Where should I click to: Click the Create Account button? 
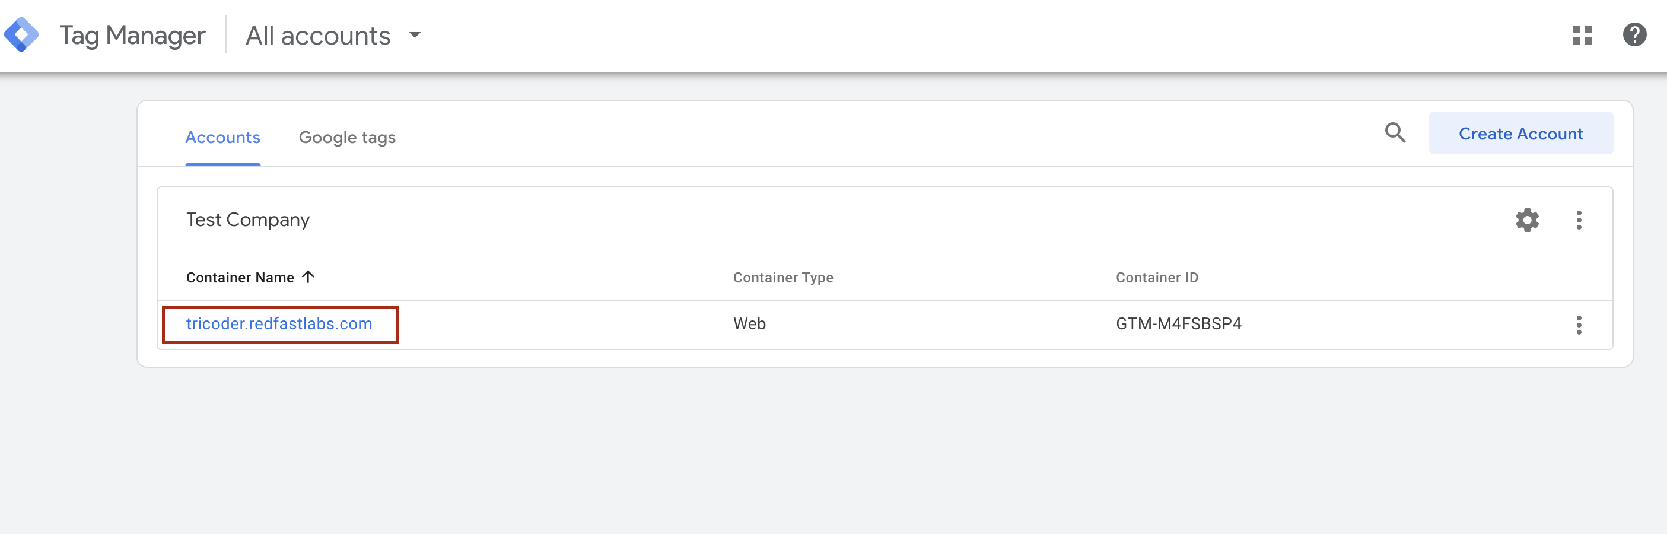tap(1520, 133)
